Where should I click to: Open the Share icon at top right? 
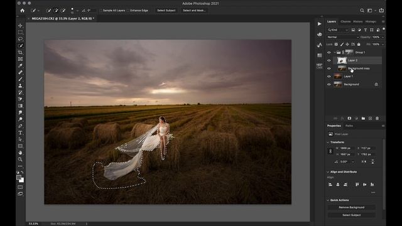(381, 10)
